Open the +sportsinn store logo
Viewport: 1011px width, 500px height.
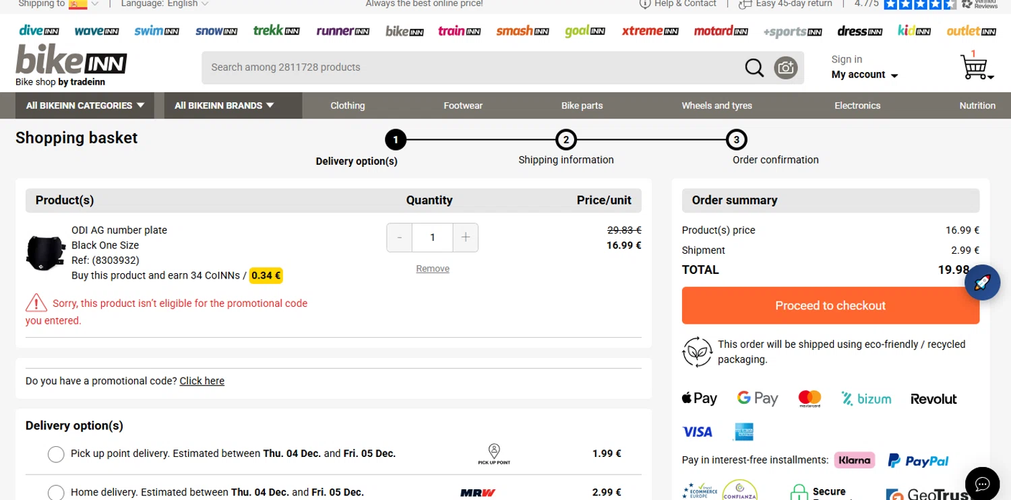click(793, 32)
